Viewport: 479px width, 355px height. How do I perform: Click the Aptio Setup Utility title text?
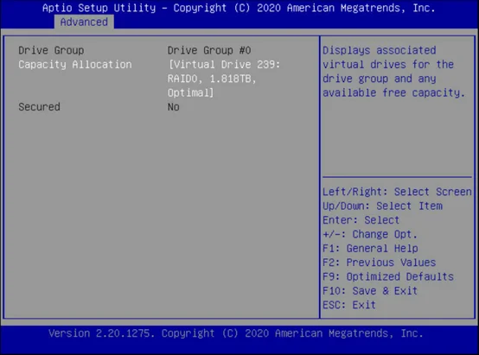239,8
